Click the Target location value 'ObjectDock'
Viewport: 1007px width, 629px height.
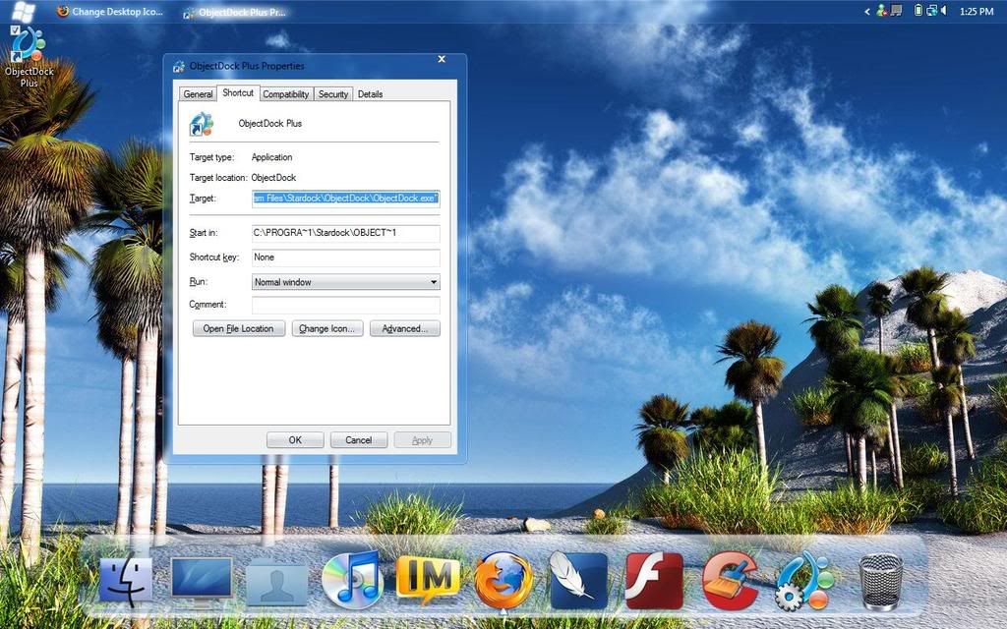(273, 178)
